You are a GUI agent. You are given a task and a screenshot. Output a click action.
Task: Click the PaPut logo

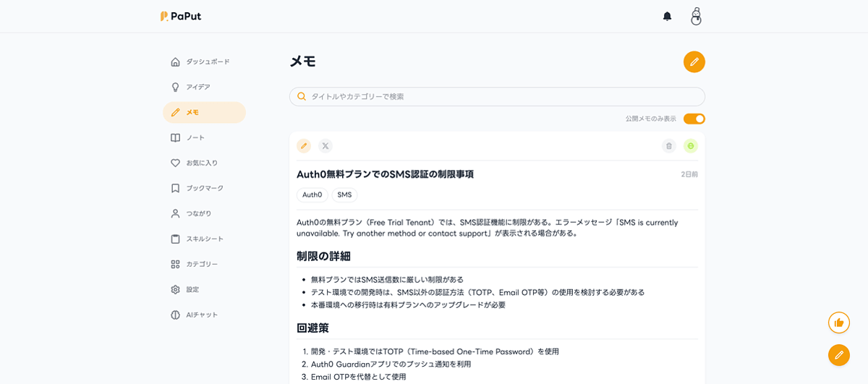click(181, 16)
